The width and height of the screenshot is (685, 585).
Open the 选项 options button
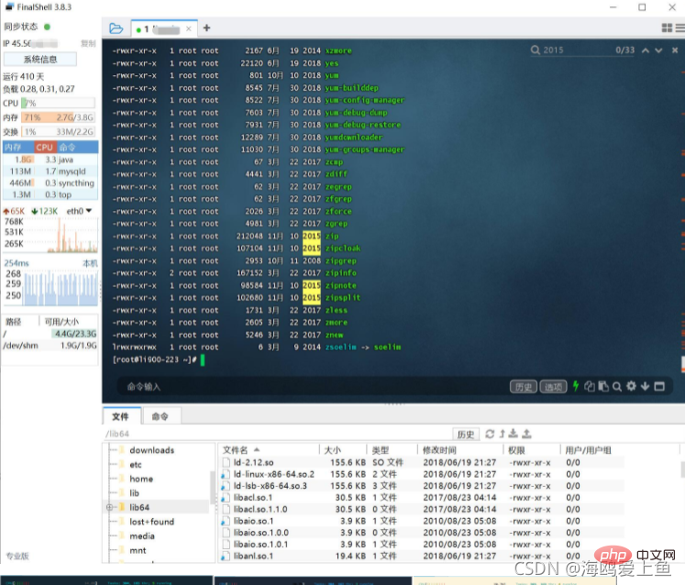coord(553,387)
